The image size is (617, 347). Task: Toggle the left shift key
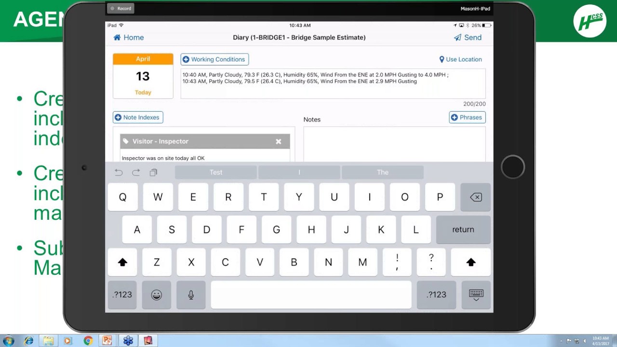pyautogui.click(x=122, y=262)
